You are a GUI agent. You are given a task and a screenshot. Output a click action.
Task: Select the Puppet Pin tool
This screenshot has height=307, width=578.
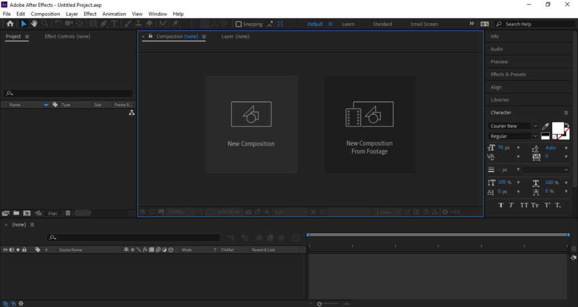pyautogui.click(x=176, y=24)
